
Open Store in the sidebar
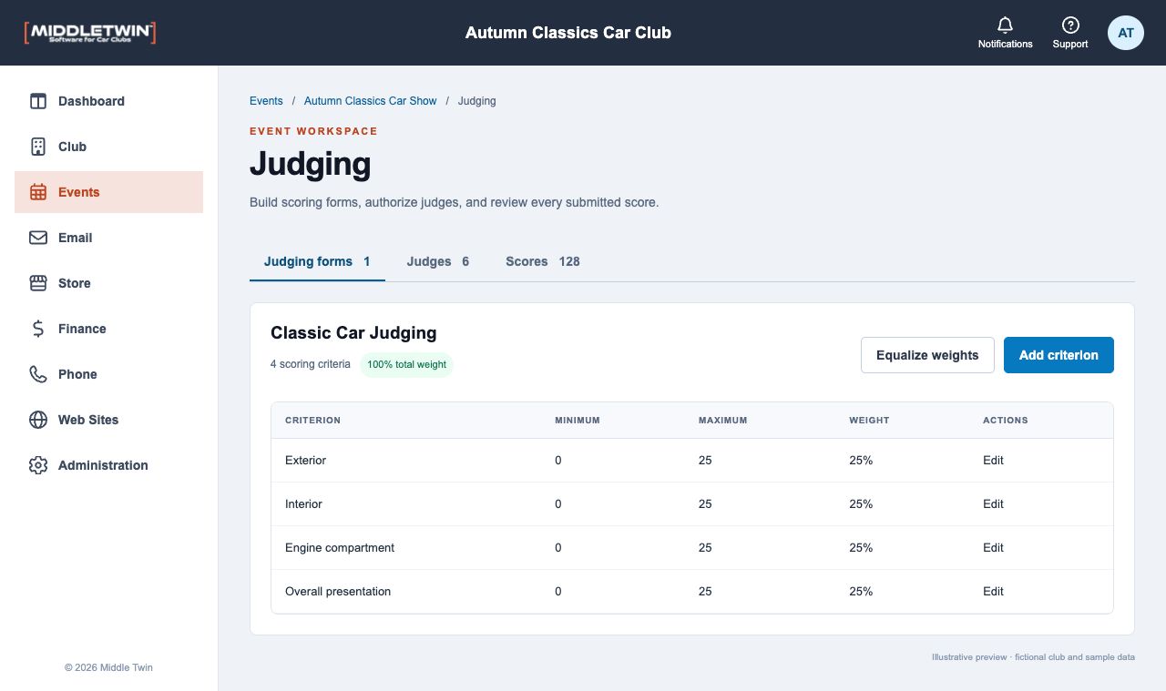pos(108,283)
